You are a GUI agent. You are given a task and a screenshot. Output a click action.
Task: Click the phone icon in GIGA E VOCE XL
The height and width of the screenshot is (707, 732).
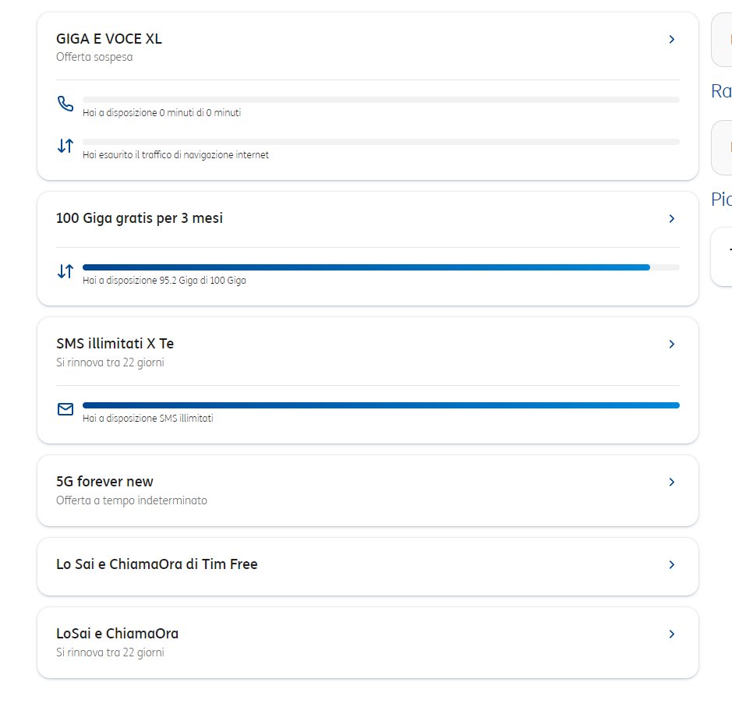click(65, 104)
